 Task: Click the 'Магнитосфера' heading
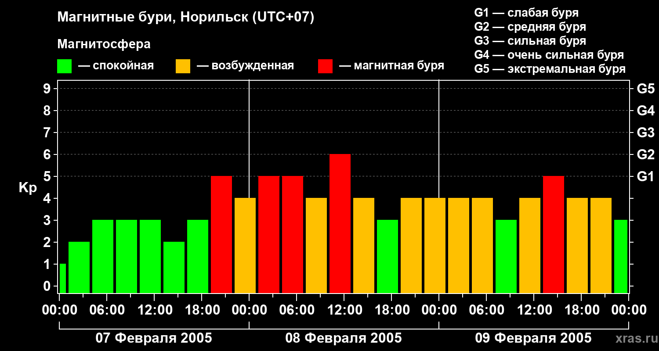104,44
